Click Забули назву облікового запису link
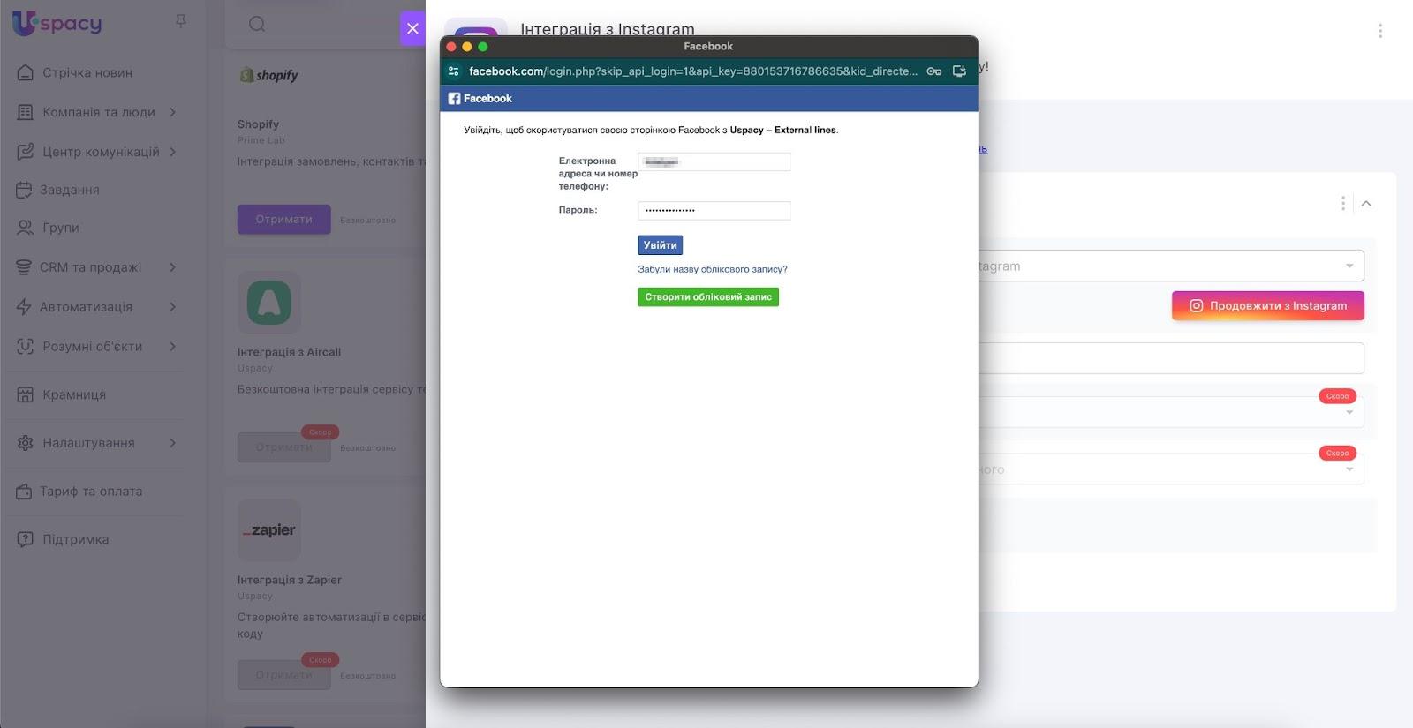Image resolution: width=1413 pixels, height=728 pixels. pyautogui.click(x=713, y=269)
